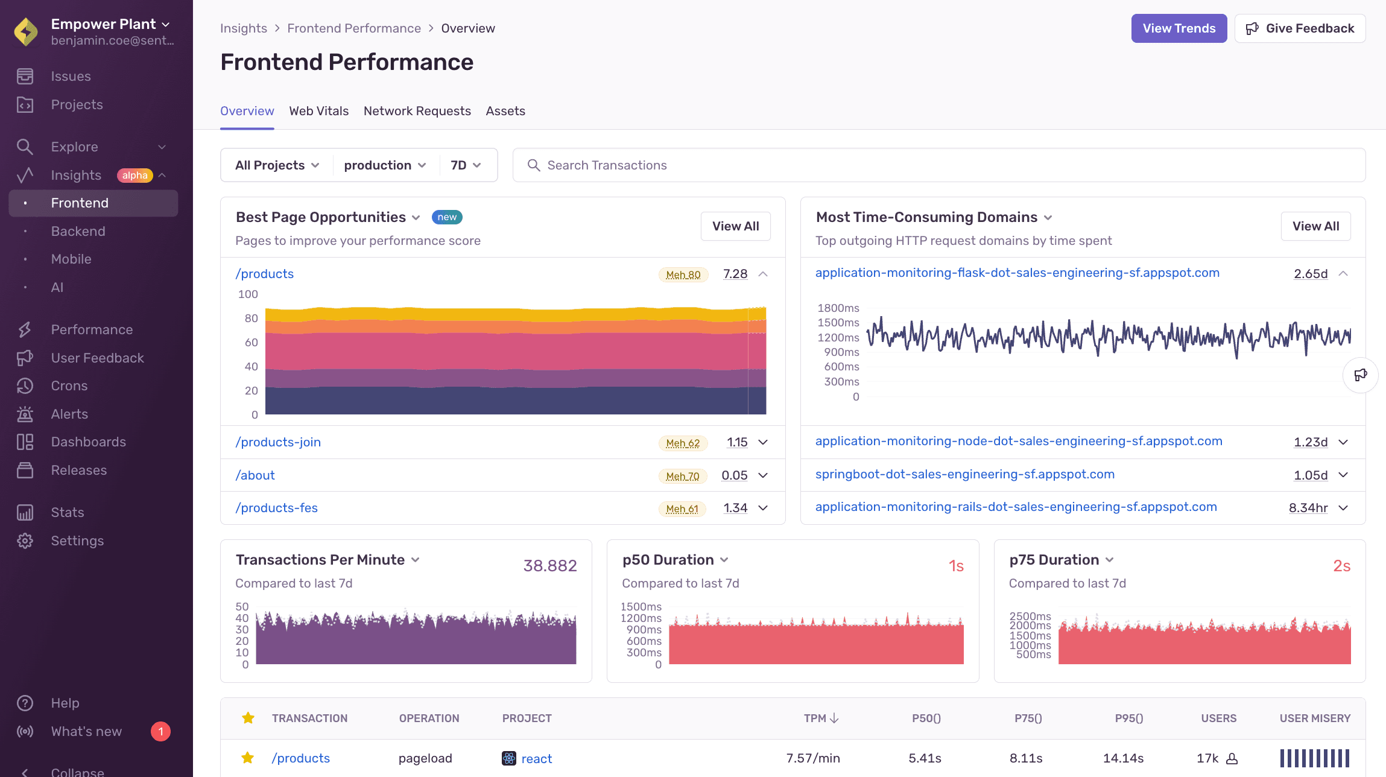Image resolution: width=1386 pixels, height=777 pixels.
Task: Open User Feedback via the megaphone icon
Action: pyautogui.click(x=25, y=358)
